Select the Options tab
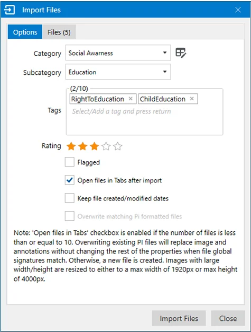 tap(25, 32)
